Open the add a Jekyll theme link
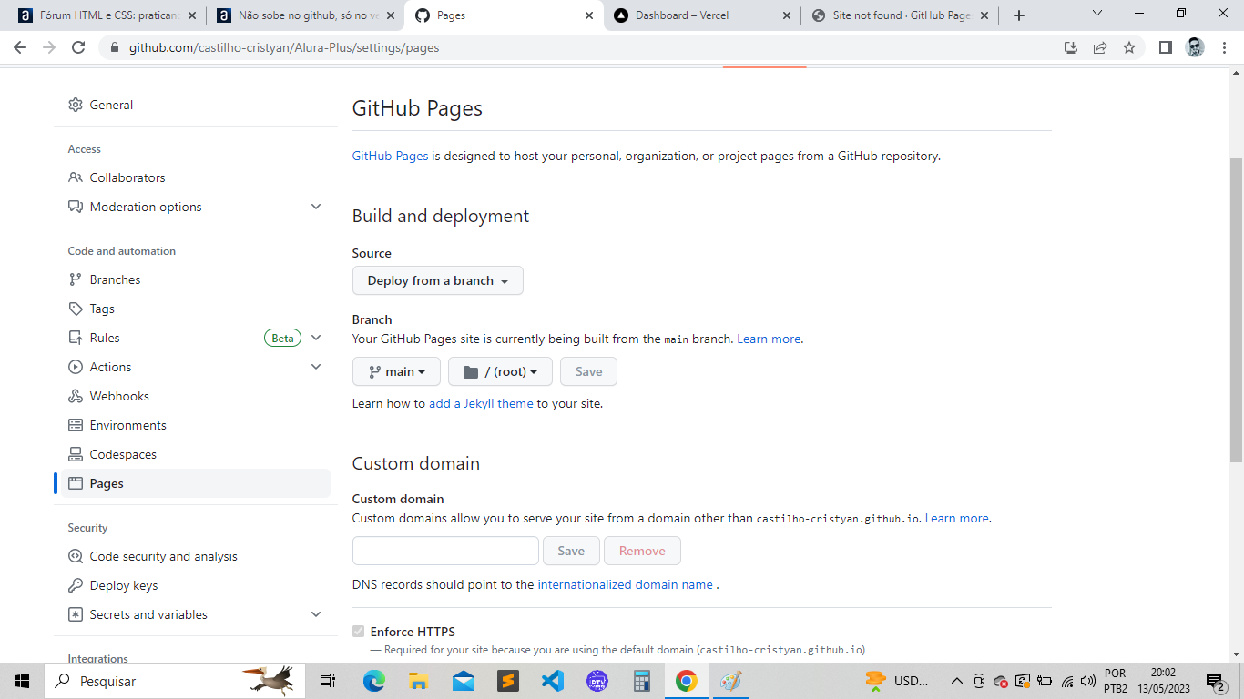 pyautogui.click(x=481, y=403)
